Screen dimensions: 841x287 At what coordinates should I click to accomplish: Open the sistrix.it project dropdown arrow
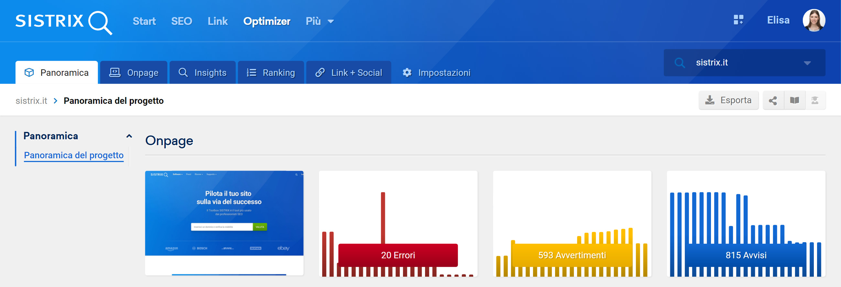(x=807, y=63)
